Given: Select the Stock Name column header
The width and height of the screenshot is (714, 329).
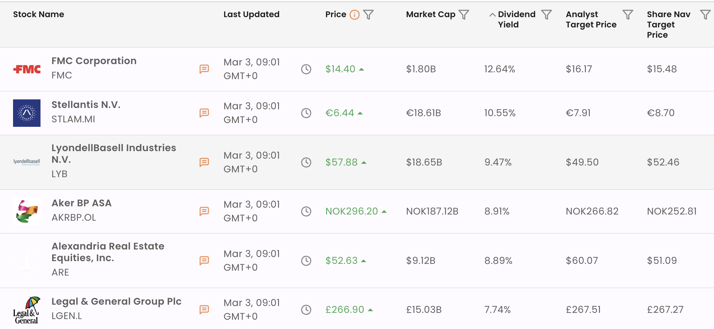Looking at the screenshot, I should click(38, 14).
